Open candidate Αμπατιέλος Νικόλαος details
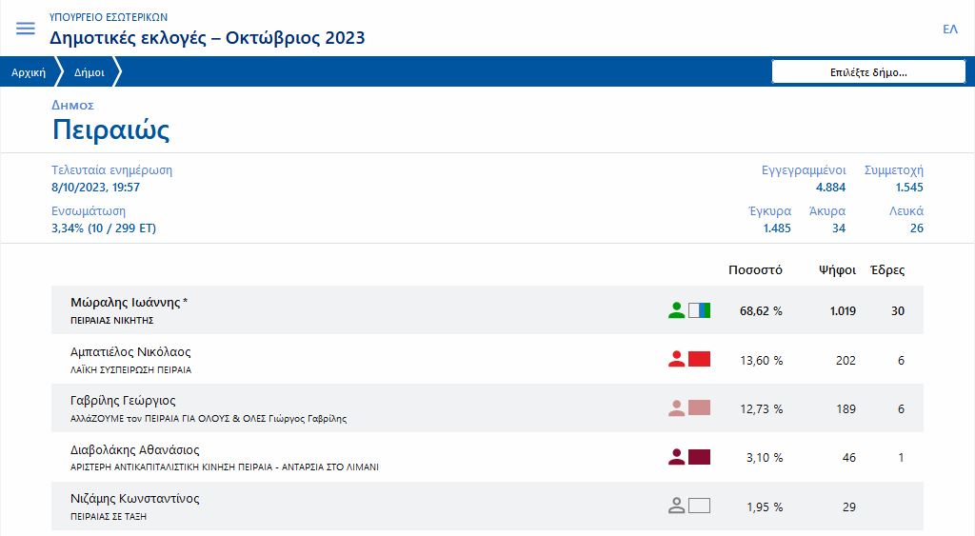975x536 pixels. pos(130,352)
